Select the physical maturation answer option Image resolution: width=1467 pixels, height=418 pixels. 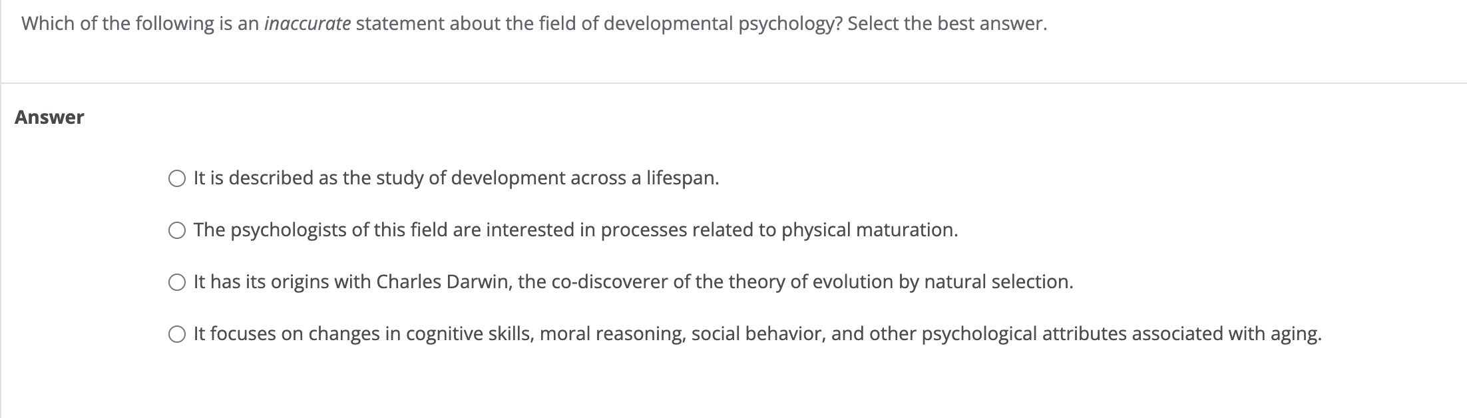point(177,230)
